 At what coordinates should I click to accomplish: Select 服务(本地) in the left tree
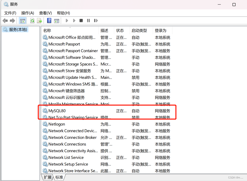18,29
